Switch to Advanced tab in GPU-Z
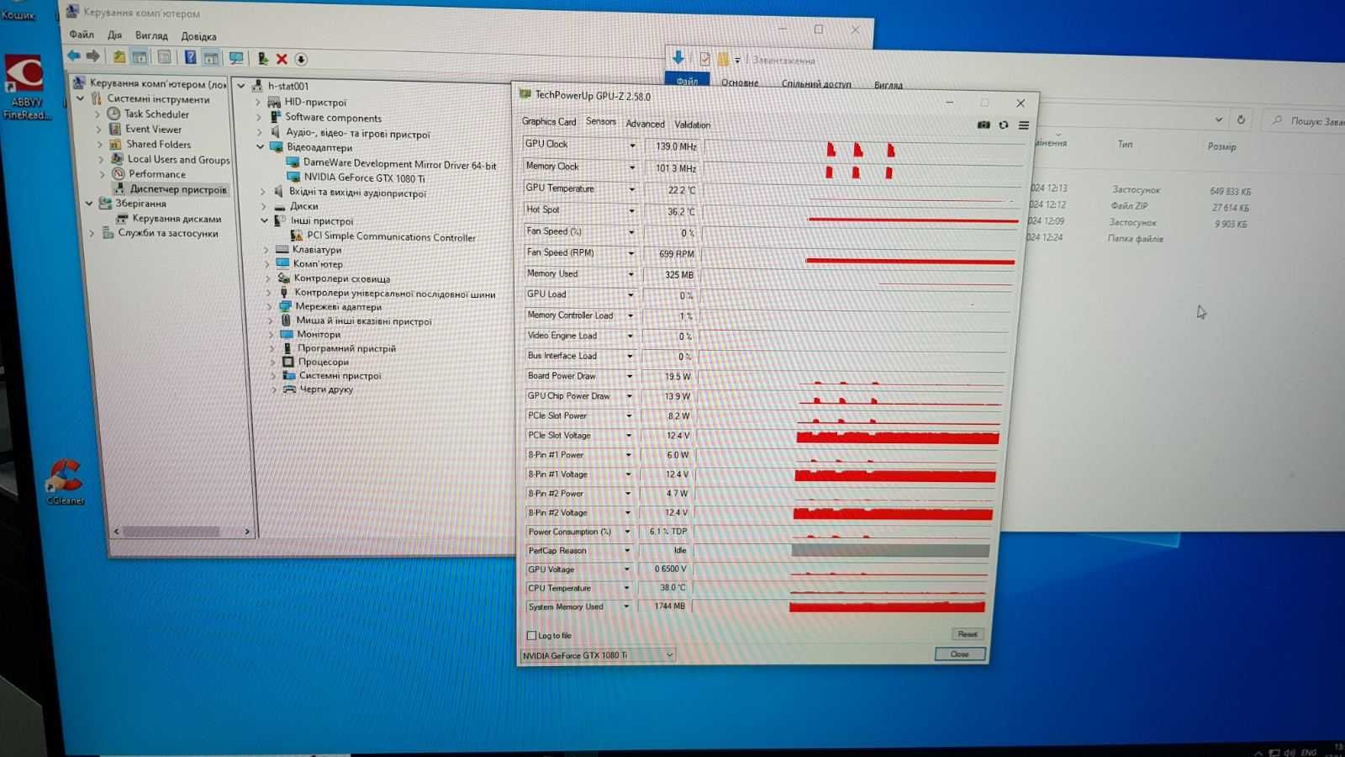Viewport: 1345px width, 757px height. 645,124
